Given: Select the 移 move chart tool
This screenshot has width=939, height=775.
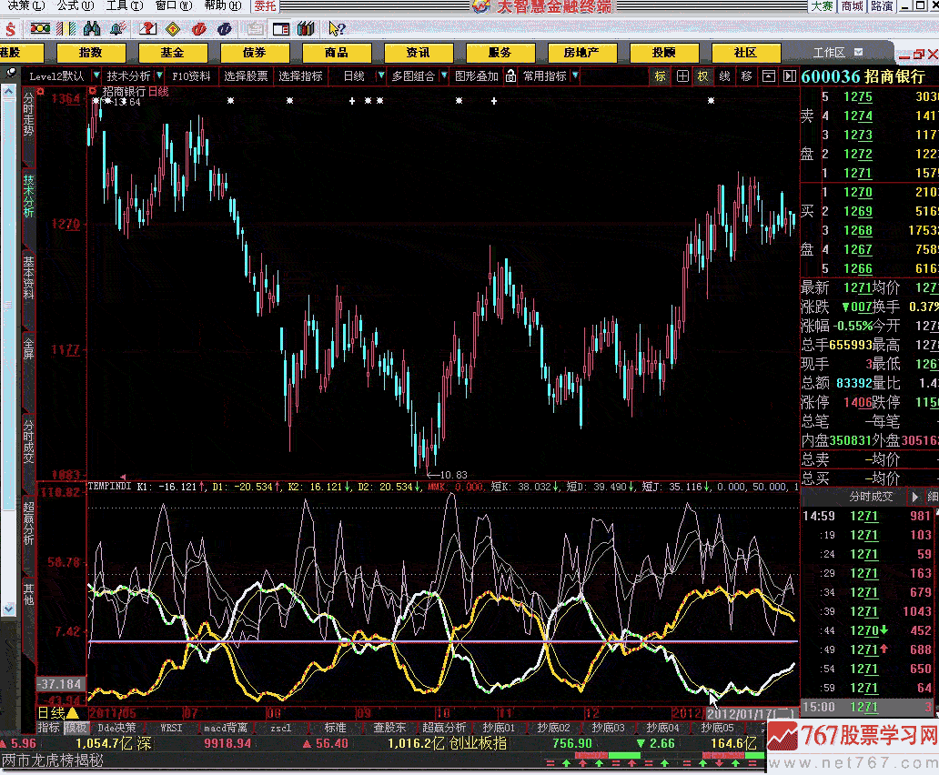Looking at the screenshot, I should pos(746,76).
